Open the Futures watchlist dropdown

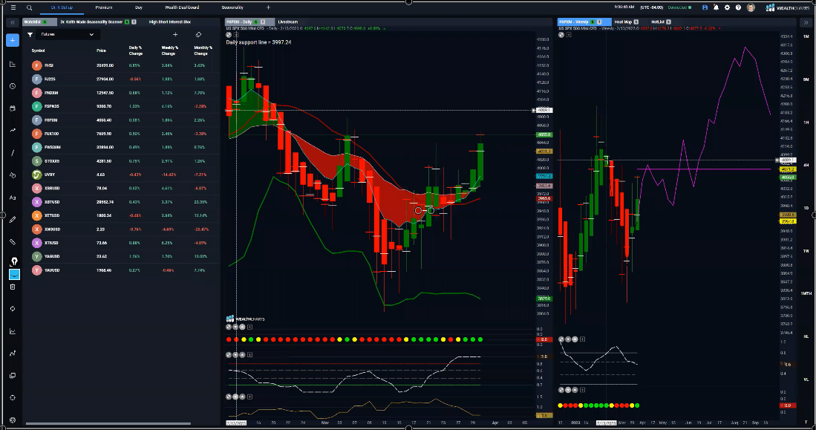click(67, 34)
